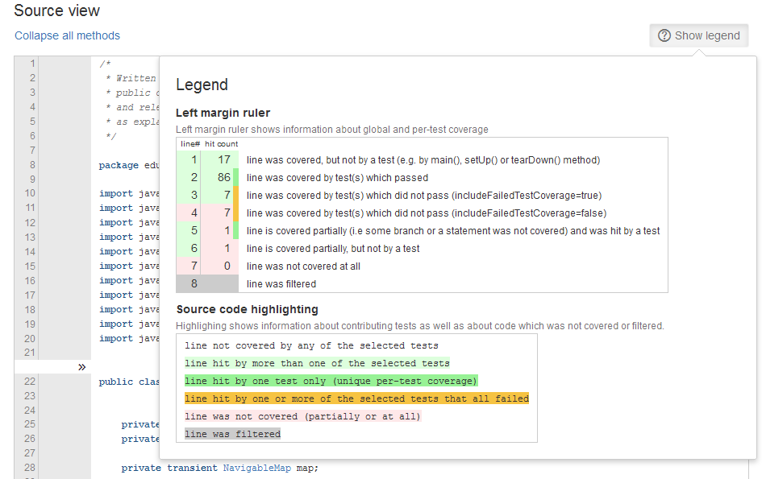This screenshot has height=479, width=762.
Task: Click hit count 0 in the legend ruler
Action: tap(227, 266)
